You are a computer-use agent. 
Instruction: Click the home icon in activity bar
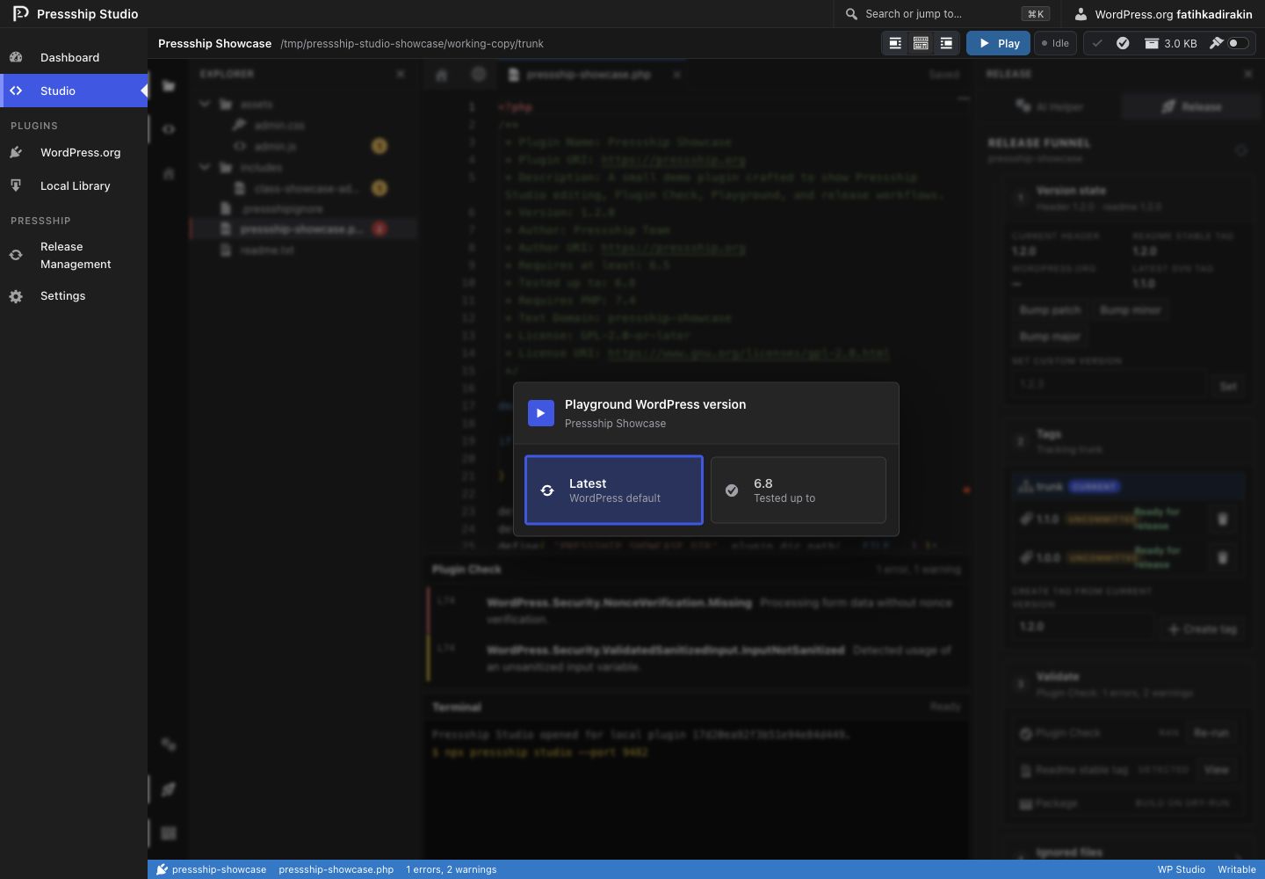pos(169,173)
